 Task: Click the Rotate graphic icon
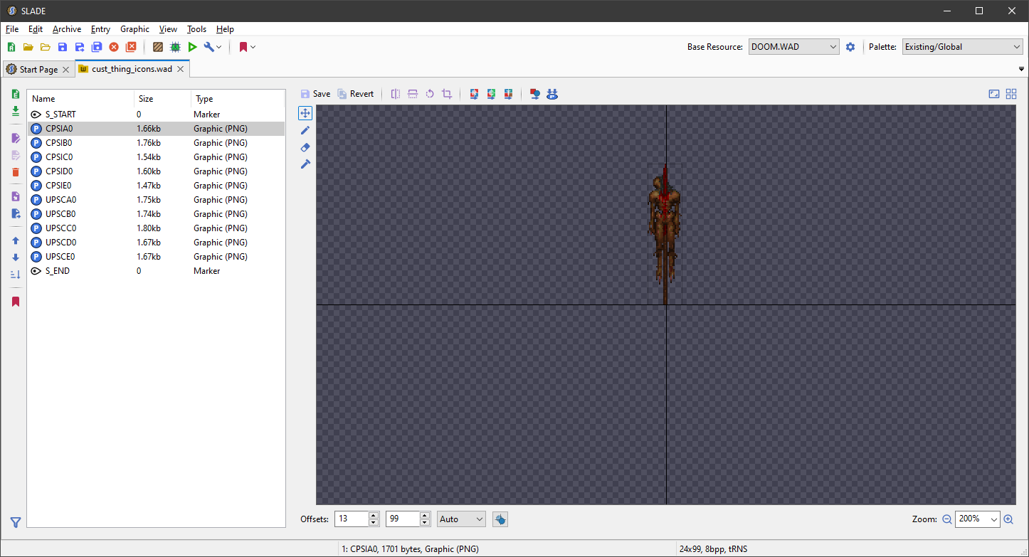pyautogui.click(x=430, y=94)
